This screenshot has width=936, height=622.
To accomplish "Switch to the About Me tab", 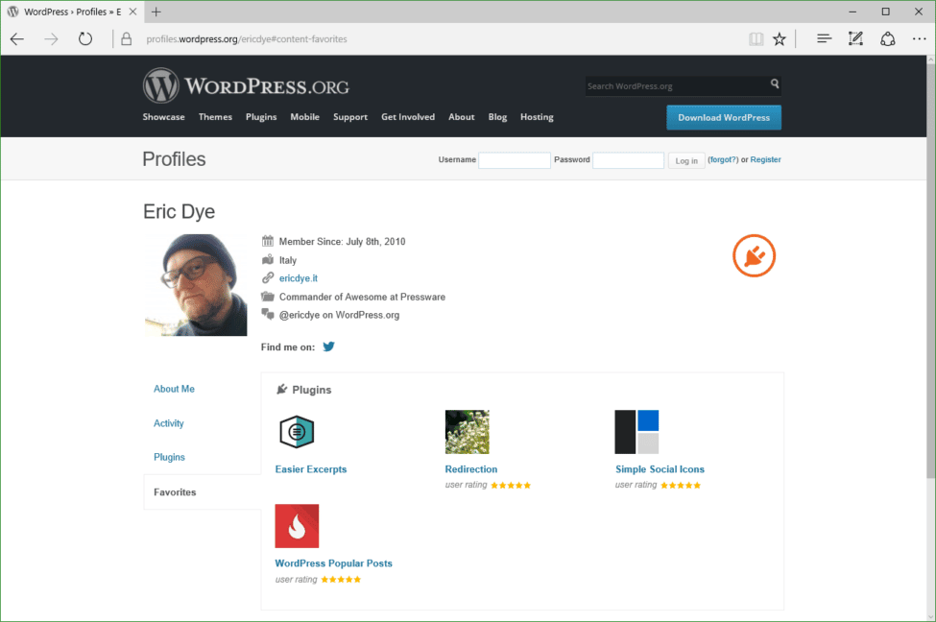I will point(175,389).
